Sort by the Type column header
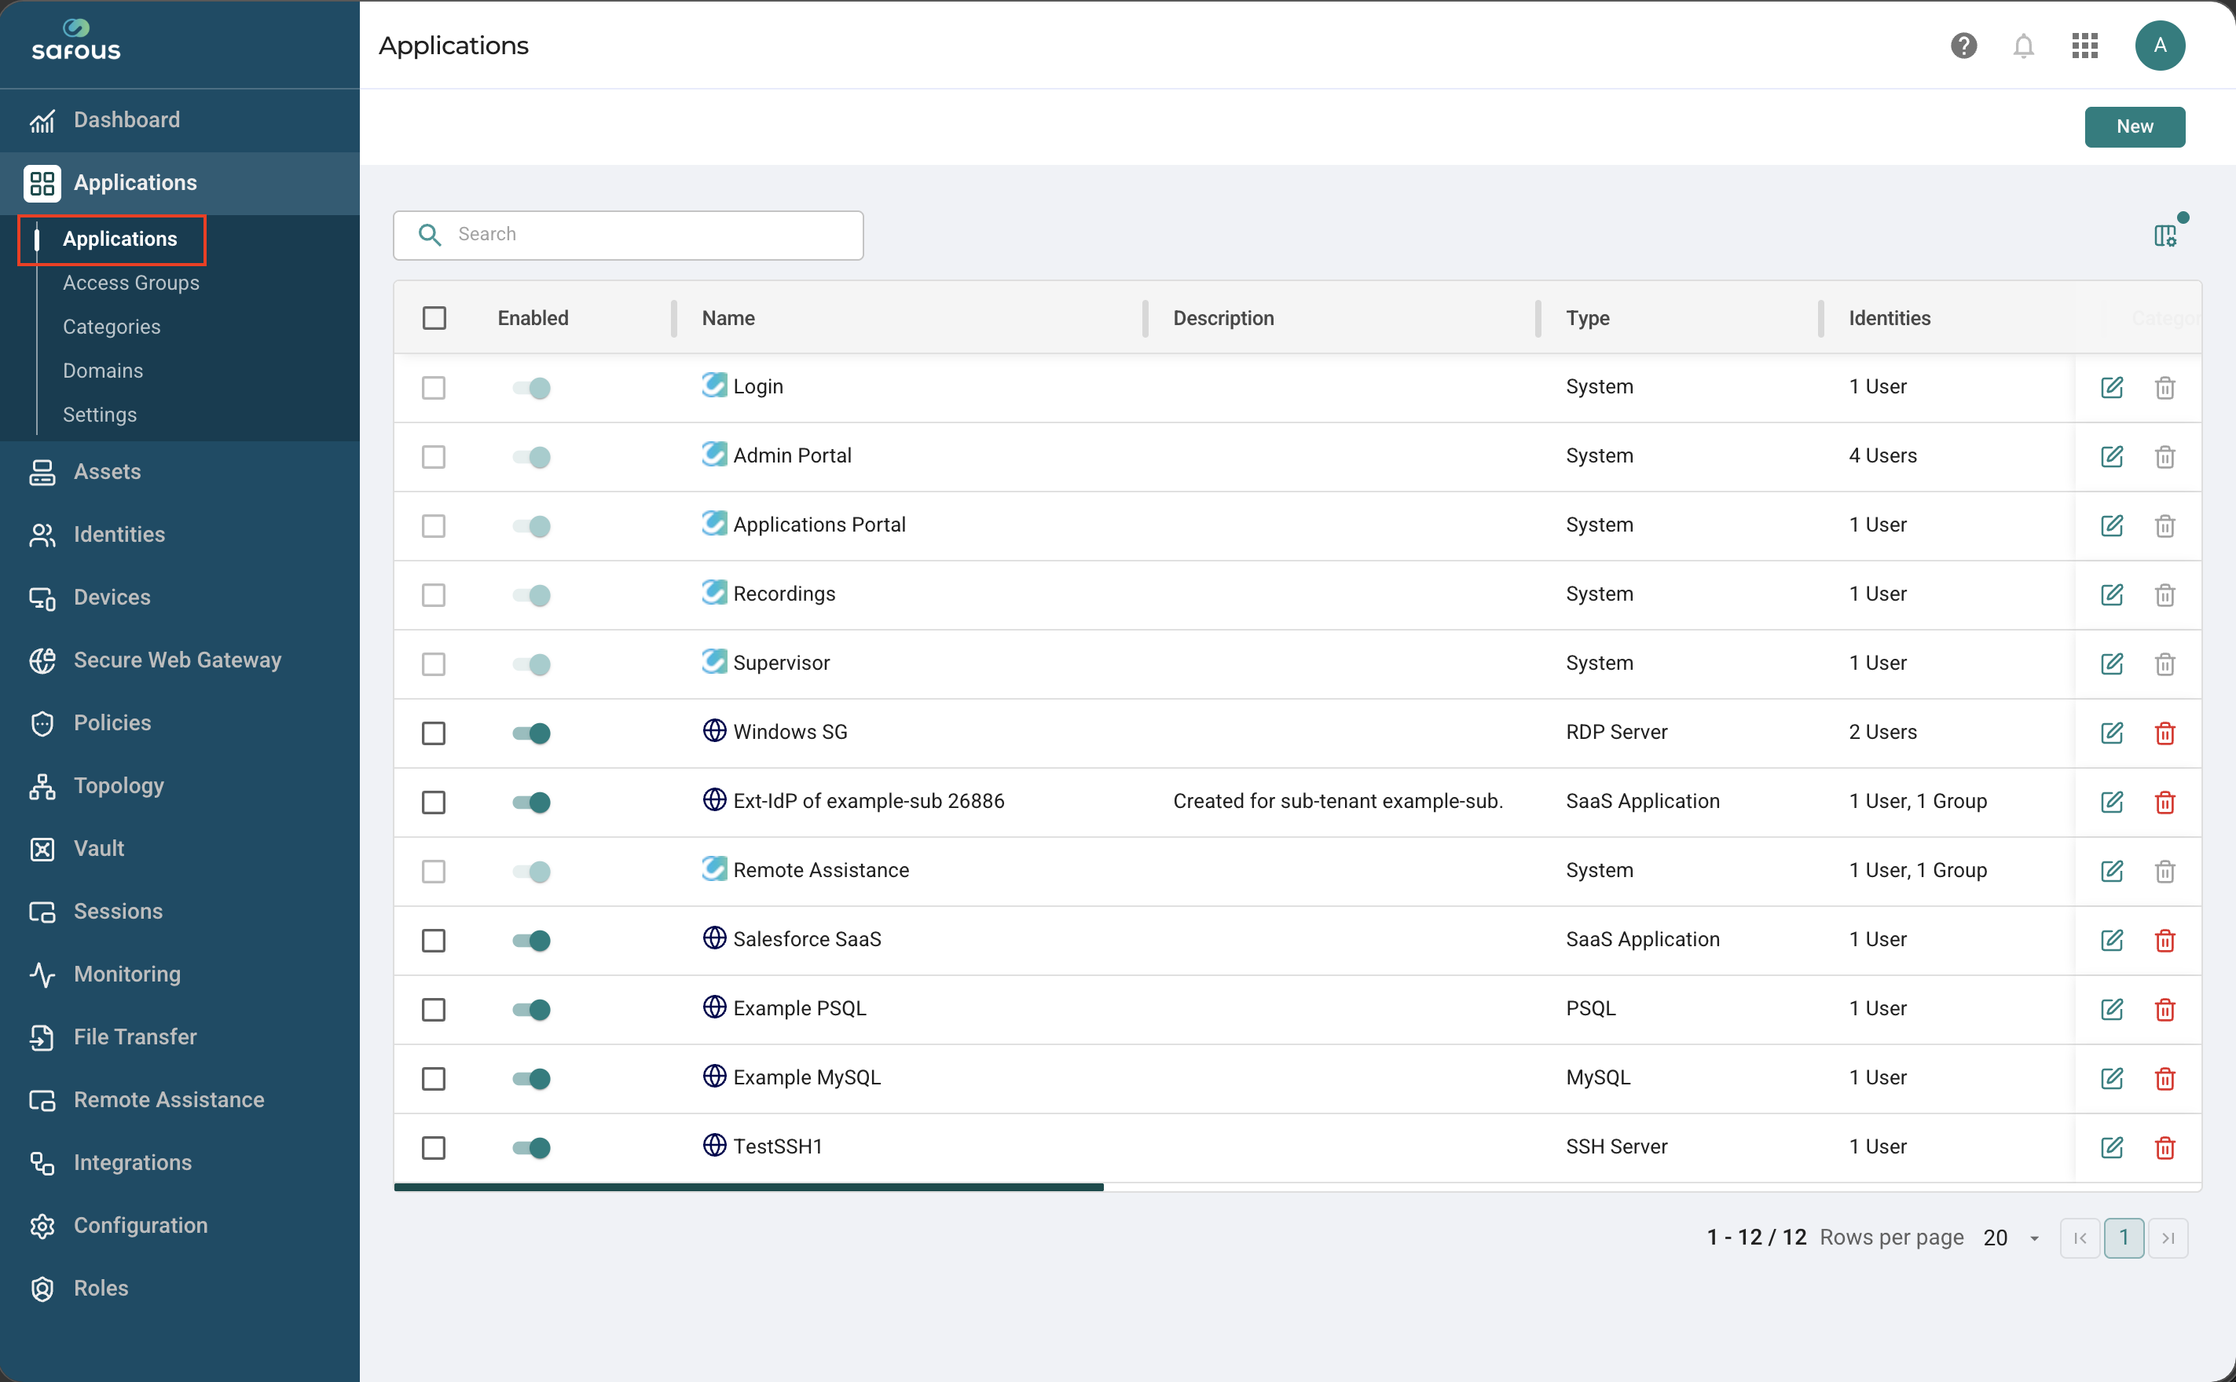 coord(1587,318)
